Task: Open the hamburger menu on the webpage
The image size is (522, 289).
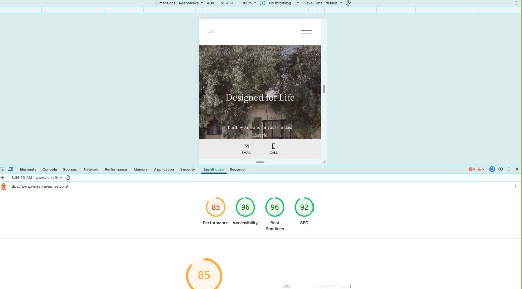Action: point(306,32)
